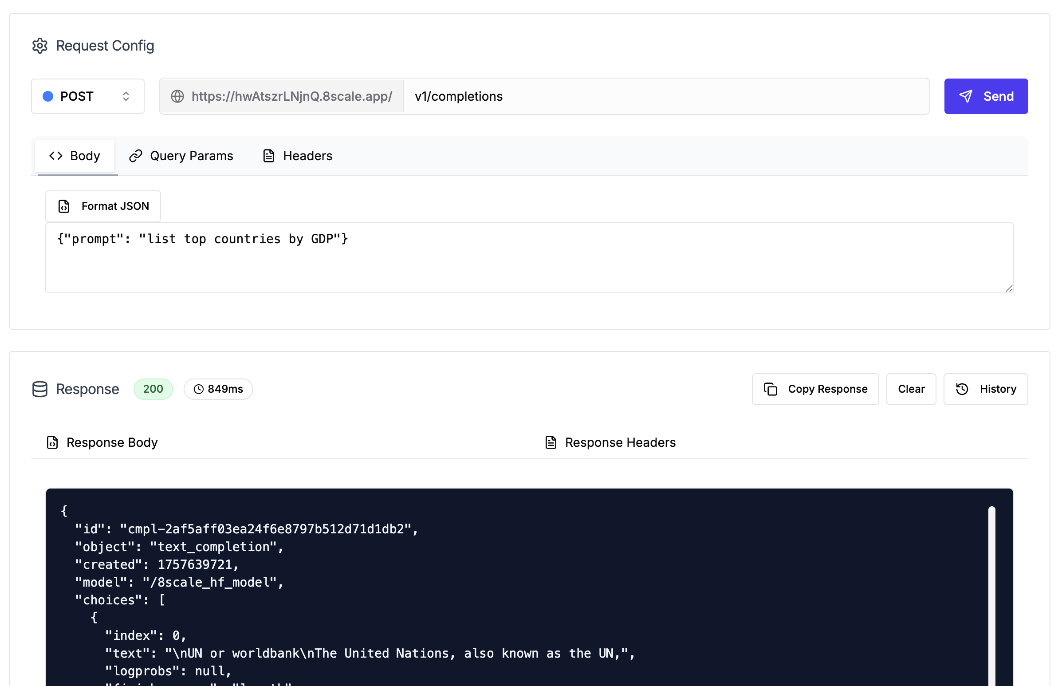This screenshot has height=686, width=1062.
Task: Click the History clock-arrow icon
Action: 962,389
